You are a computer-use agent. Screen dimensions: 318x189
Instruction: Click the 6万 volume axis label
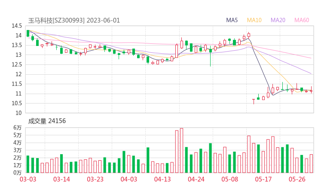point(18,128)
